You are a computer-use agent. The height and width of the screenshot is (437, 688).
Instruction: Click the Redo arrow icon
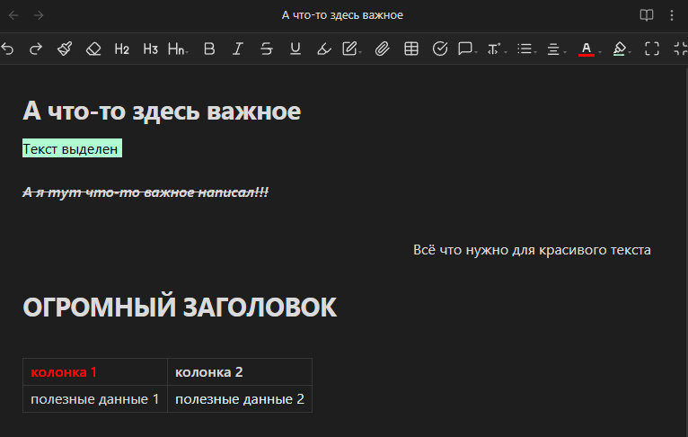(x=36, y=49)
